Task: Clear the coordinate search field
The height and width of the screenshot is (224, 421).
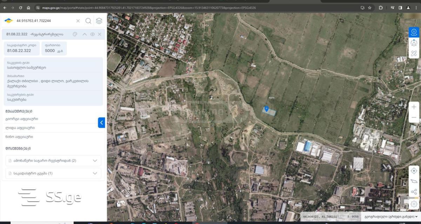Action: (x=78, y=21)
